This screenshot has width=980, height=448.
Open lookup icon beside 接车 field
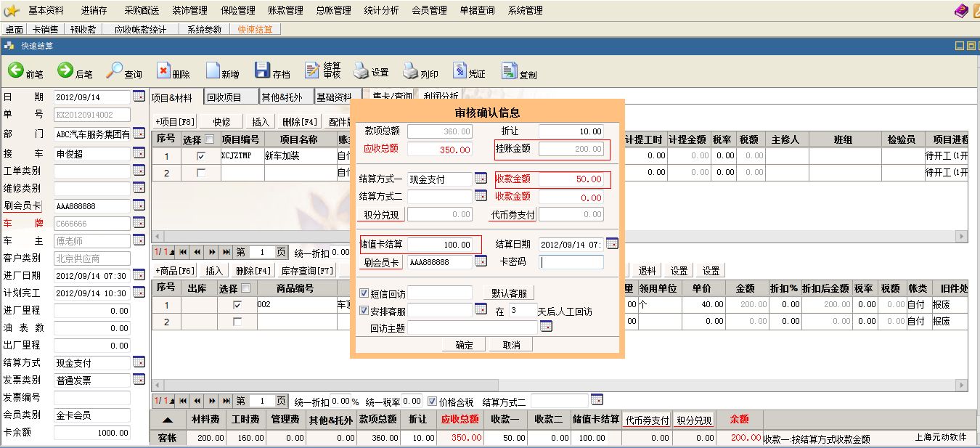point(139,152)
